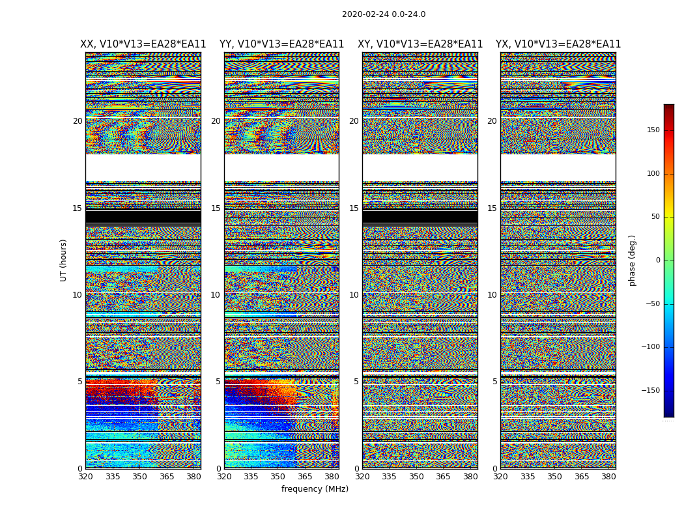Click colorbar tick label 100
This screenshot has height=521, width=684.
coord(653,173)
